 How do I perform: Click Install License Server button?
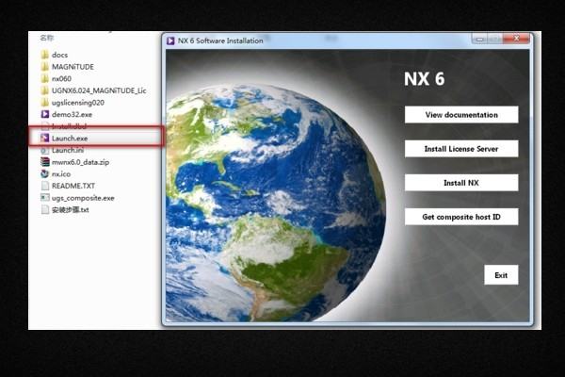tap(461, 149)
